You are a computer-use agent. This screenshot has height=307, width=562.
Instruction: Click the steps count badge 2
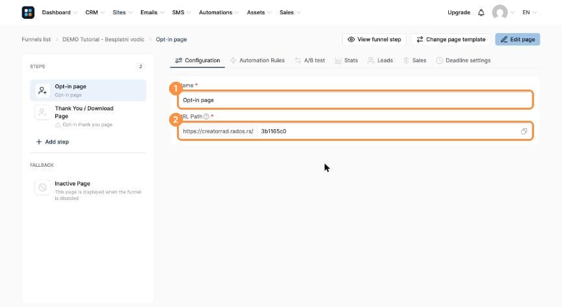[x=140, y=67]
